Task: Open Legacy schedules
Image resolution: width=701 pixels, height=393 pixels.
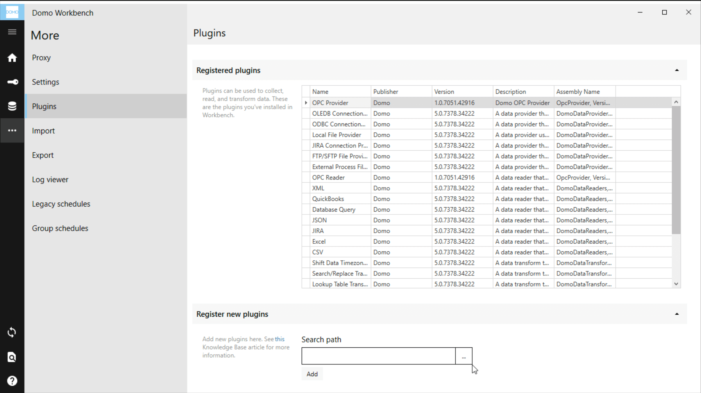Action: tap(61, 204)
